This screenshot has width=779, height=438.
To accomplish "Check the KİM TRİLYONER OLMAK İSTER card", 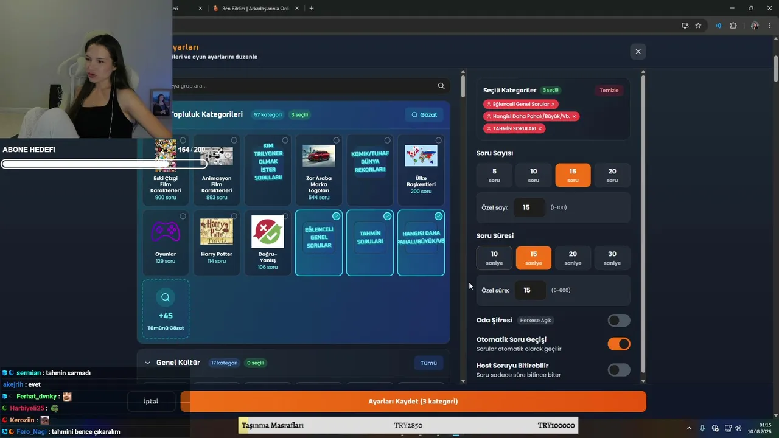I will (x=268, y=170).
